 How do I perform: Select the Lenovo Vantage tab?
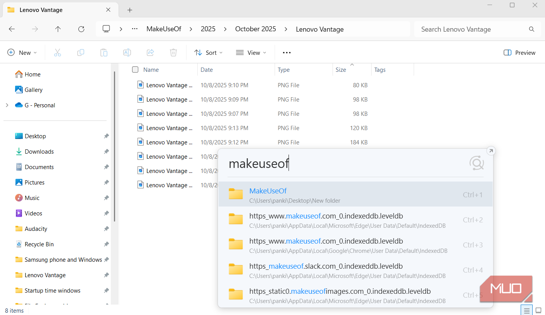point(59,10)
